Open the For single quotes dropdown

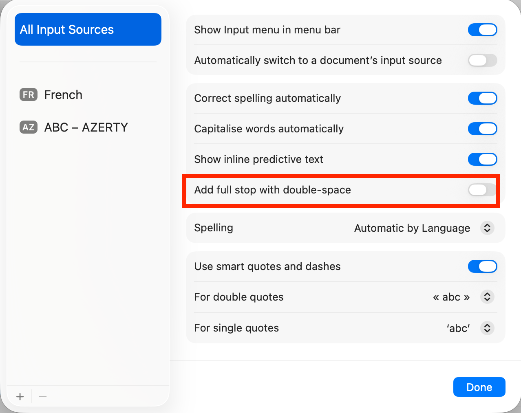[487, 328]
